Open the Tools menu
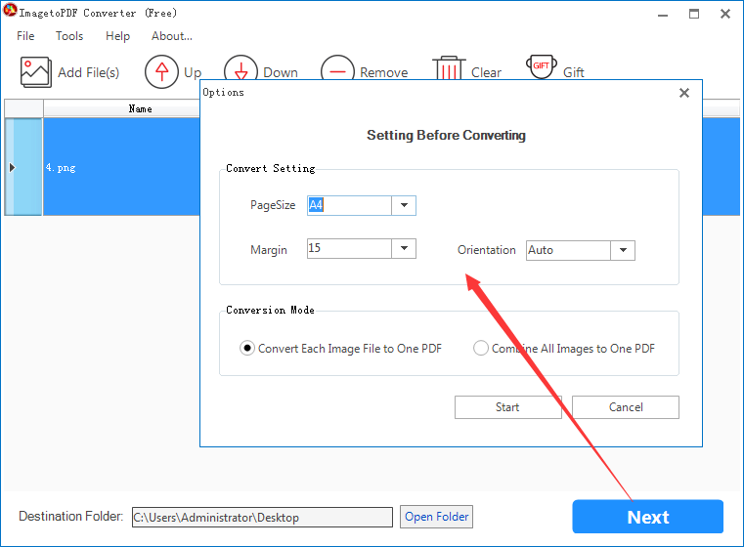This screenshot has width=744, height=547. point(69,36)
